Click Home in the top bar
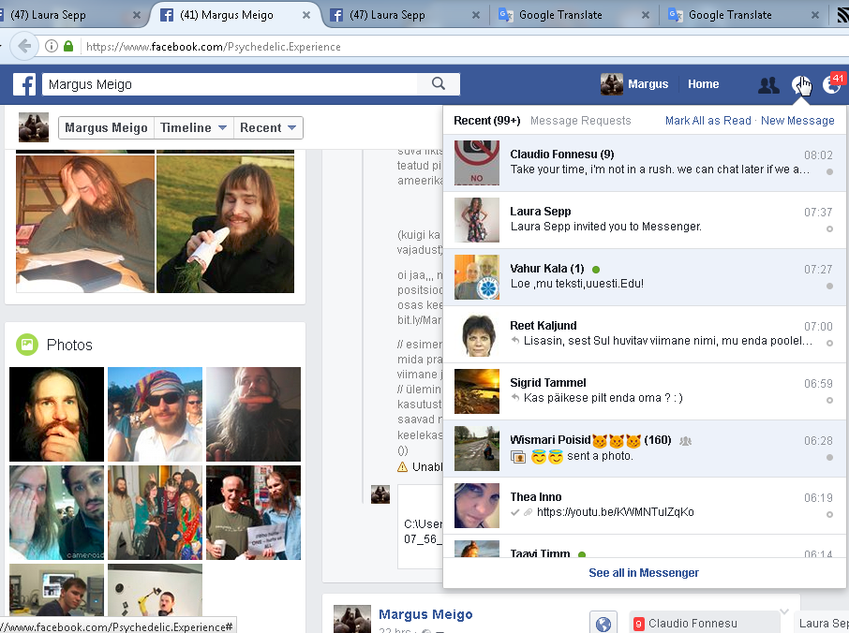Viewport: 849px width, 633px height. [x=704, y=84]
